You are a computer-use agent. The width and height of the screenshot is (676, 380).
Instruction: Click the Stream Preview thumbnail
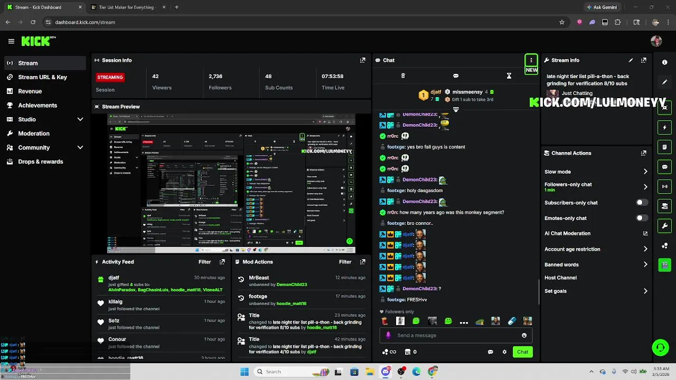(x=231, y=184)
